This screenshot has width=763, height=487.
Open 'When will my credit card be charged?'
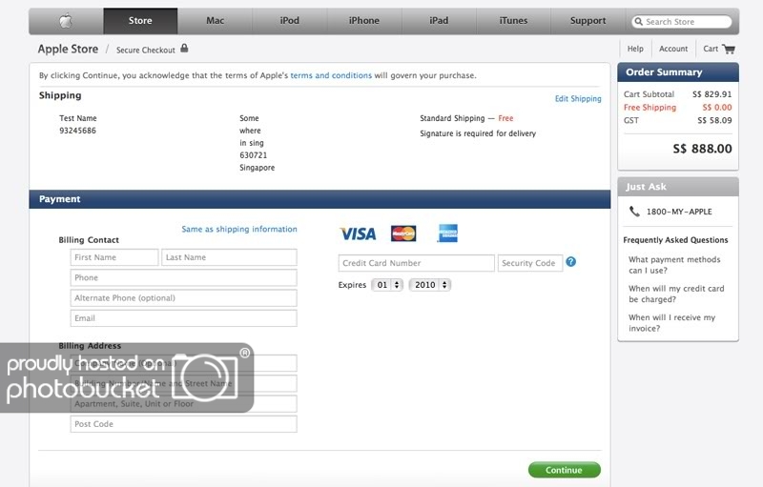coord(676,294)
